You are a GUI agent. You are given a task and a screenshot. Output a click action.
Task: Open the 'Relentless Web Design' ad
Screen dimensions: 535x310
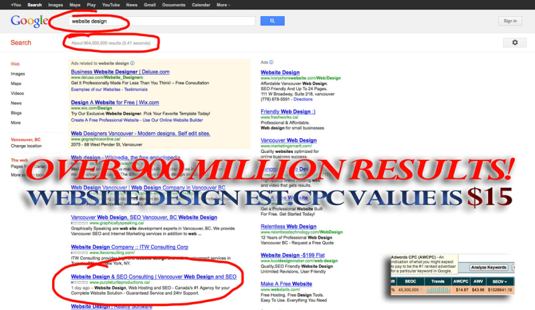pos(288,226)
